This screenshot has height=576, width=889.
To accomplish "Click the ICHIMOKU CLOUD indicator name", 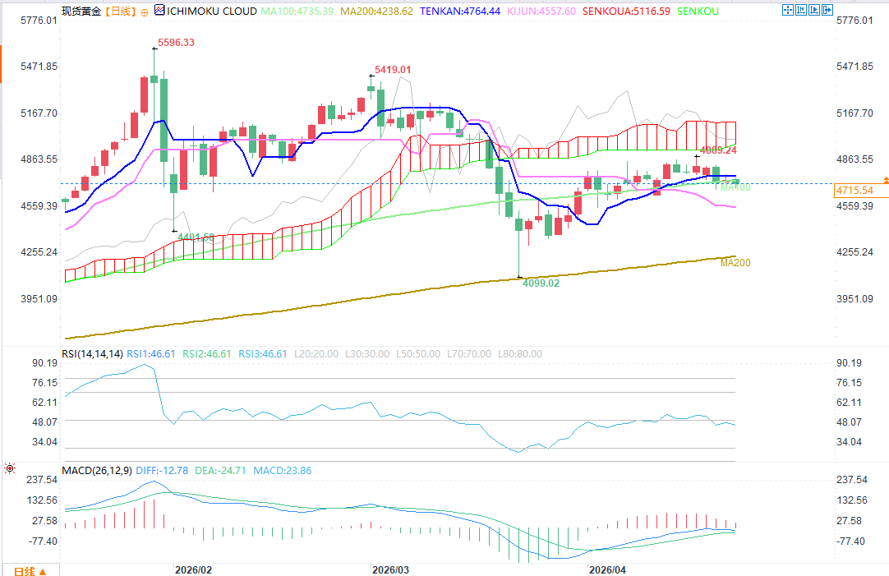I will pos(211,12).
